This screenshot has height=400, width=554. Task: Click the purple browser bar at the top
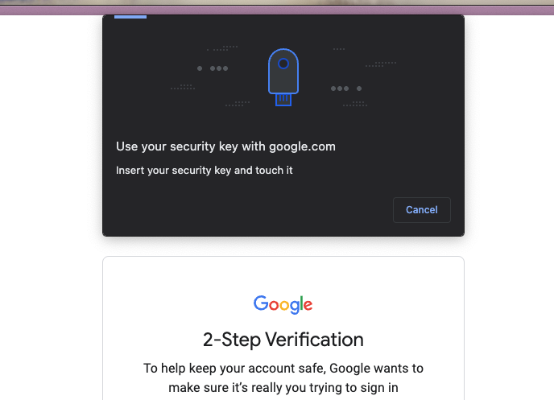click(x=277, y=10)
